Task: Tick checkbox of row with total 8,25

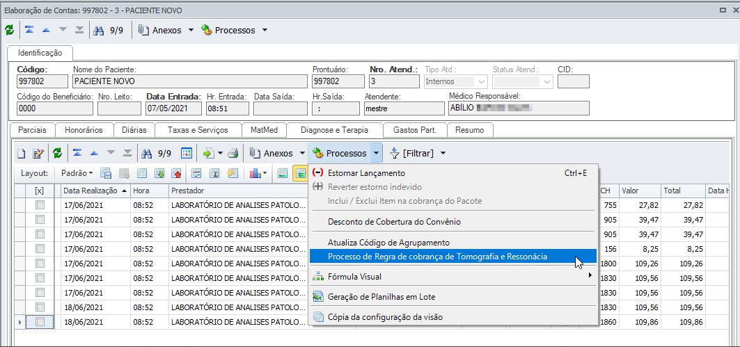Action: tap(40, 248)
